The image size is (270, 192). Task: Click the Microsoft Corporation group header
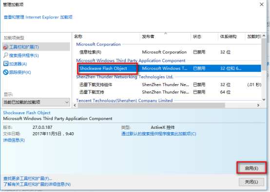98,44
